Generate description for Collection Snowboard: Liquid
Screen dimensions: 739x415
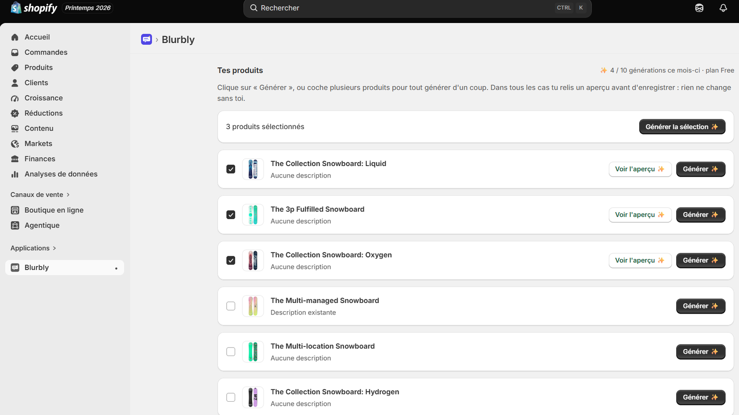coord(701,169)
